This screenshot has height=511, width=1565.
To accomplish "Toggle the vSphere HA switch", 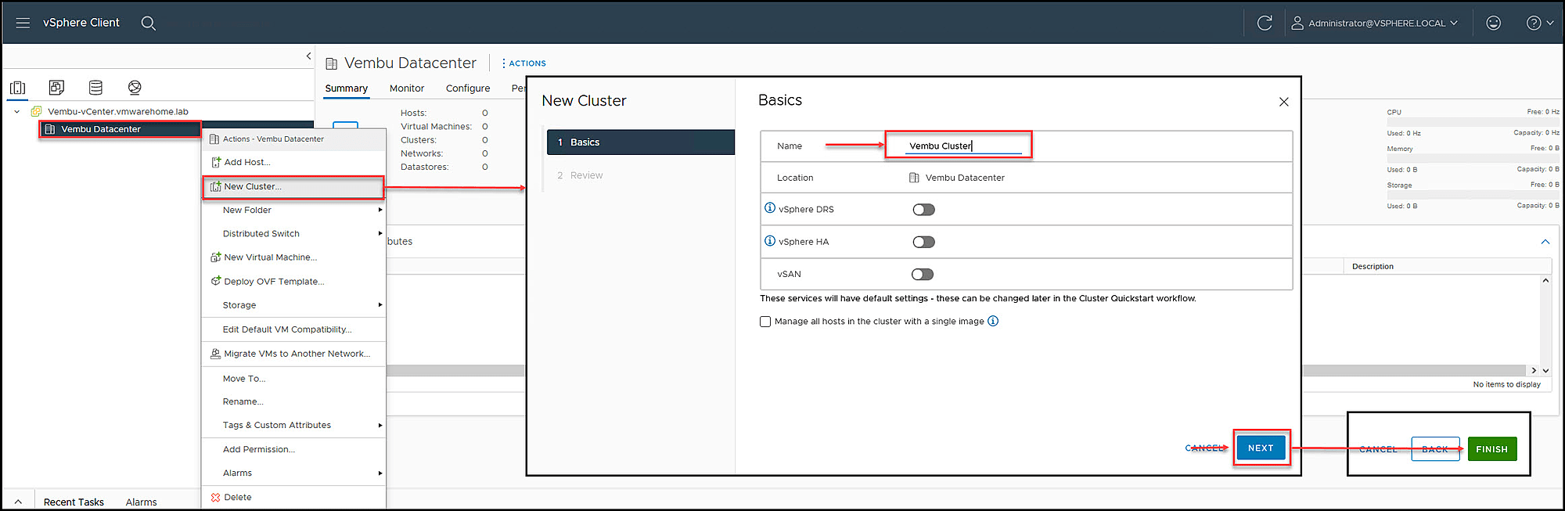I will tap(923, 242).
